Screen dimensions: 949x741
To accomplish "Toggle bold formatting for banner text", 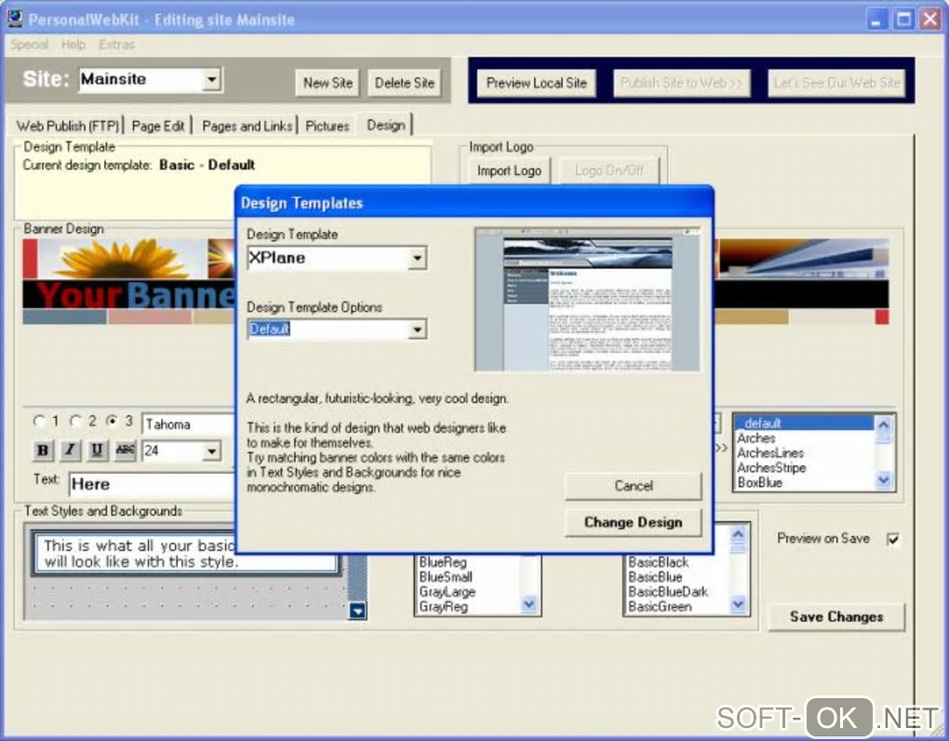I will (x=43, y=451).
